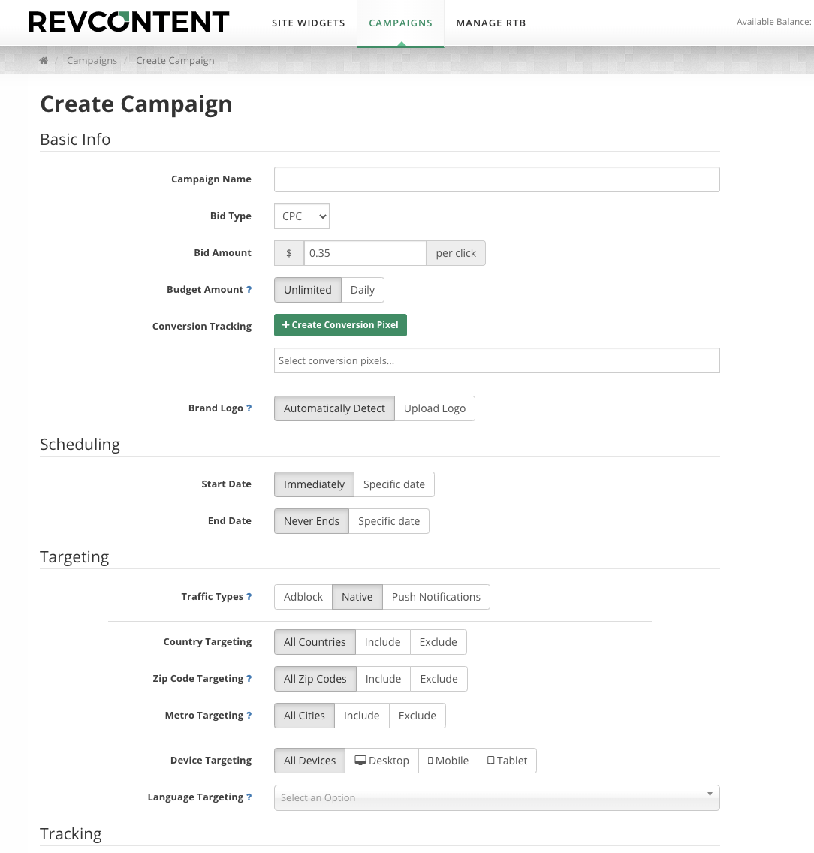This screenshot has height=853, width=814.
Task: Click the Language Targeting help icon
Action: pos(249,797)
